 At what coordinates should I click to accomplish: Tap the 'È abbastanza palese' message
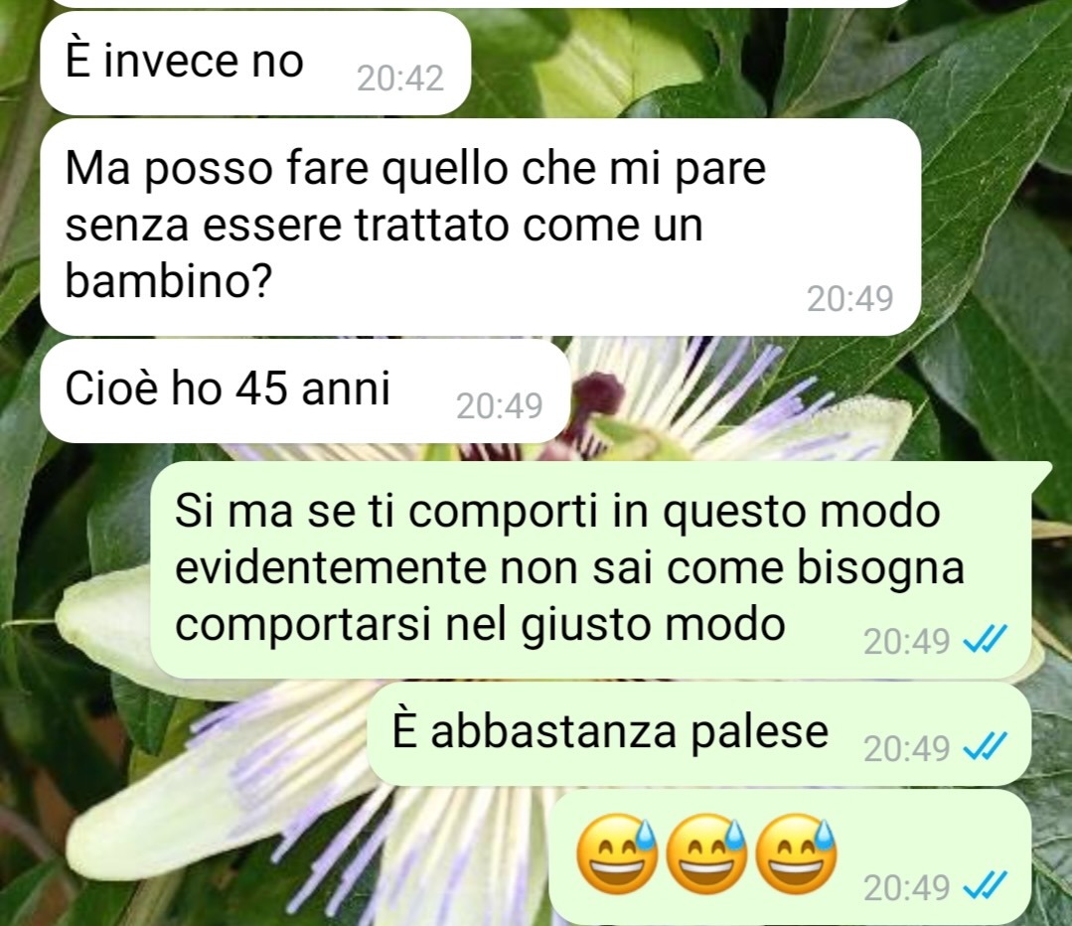point(699,734)
